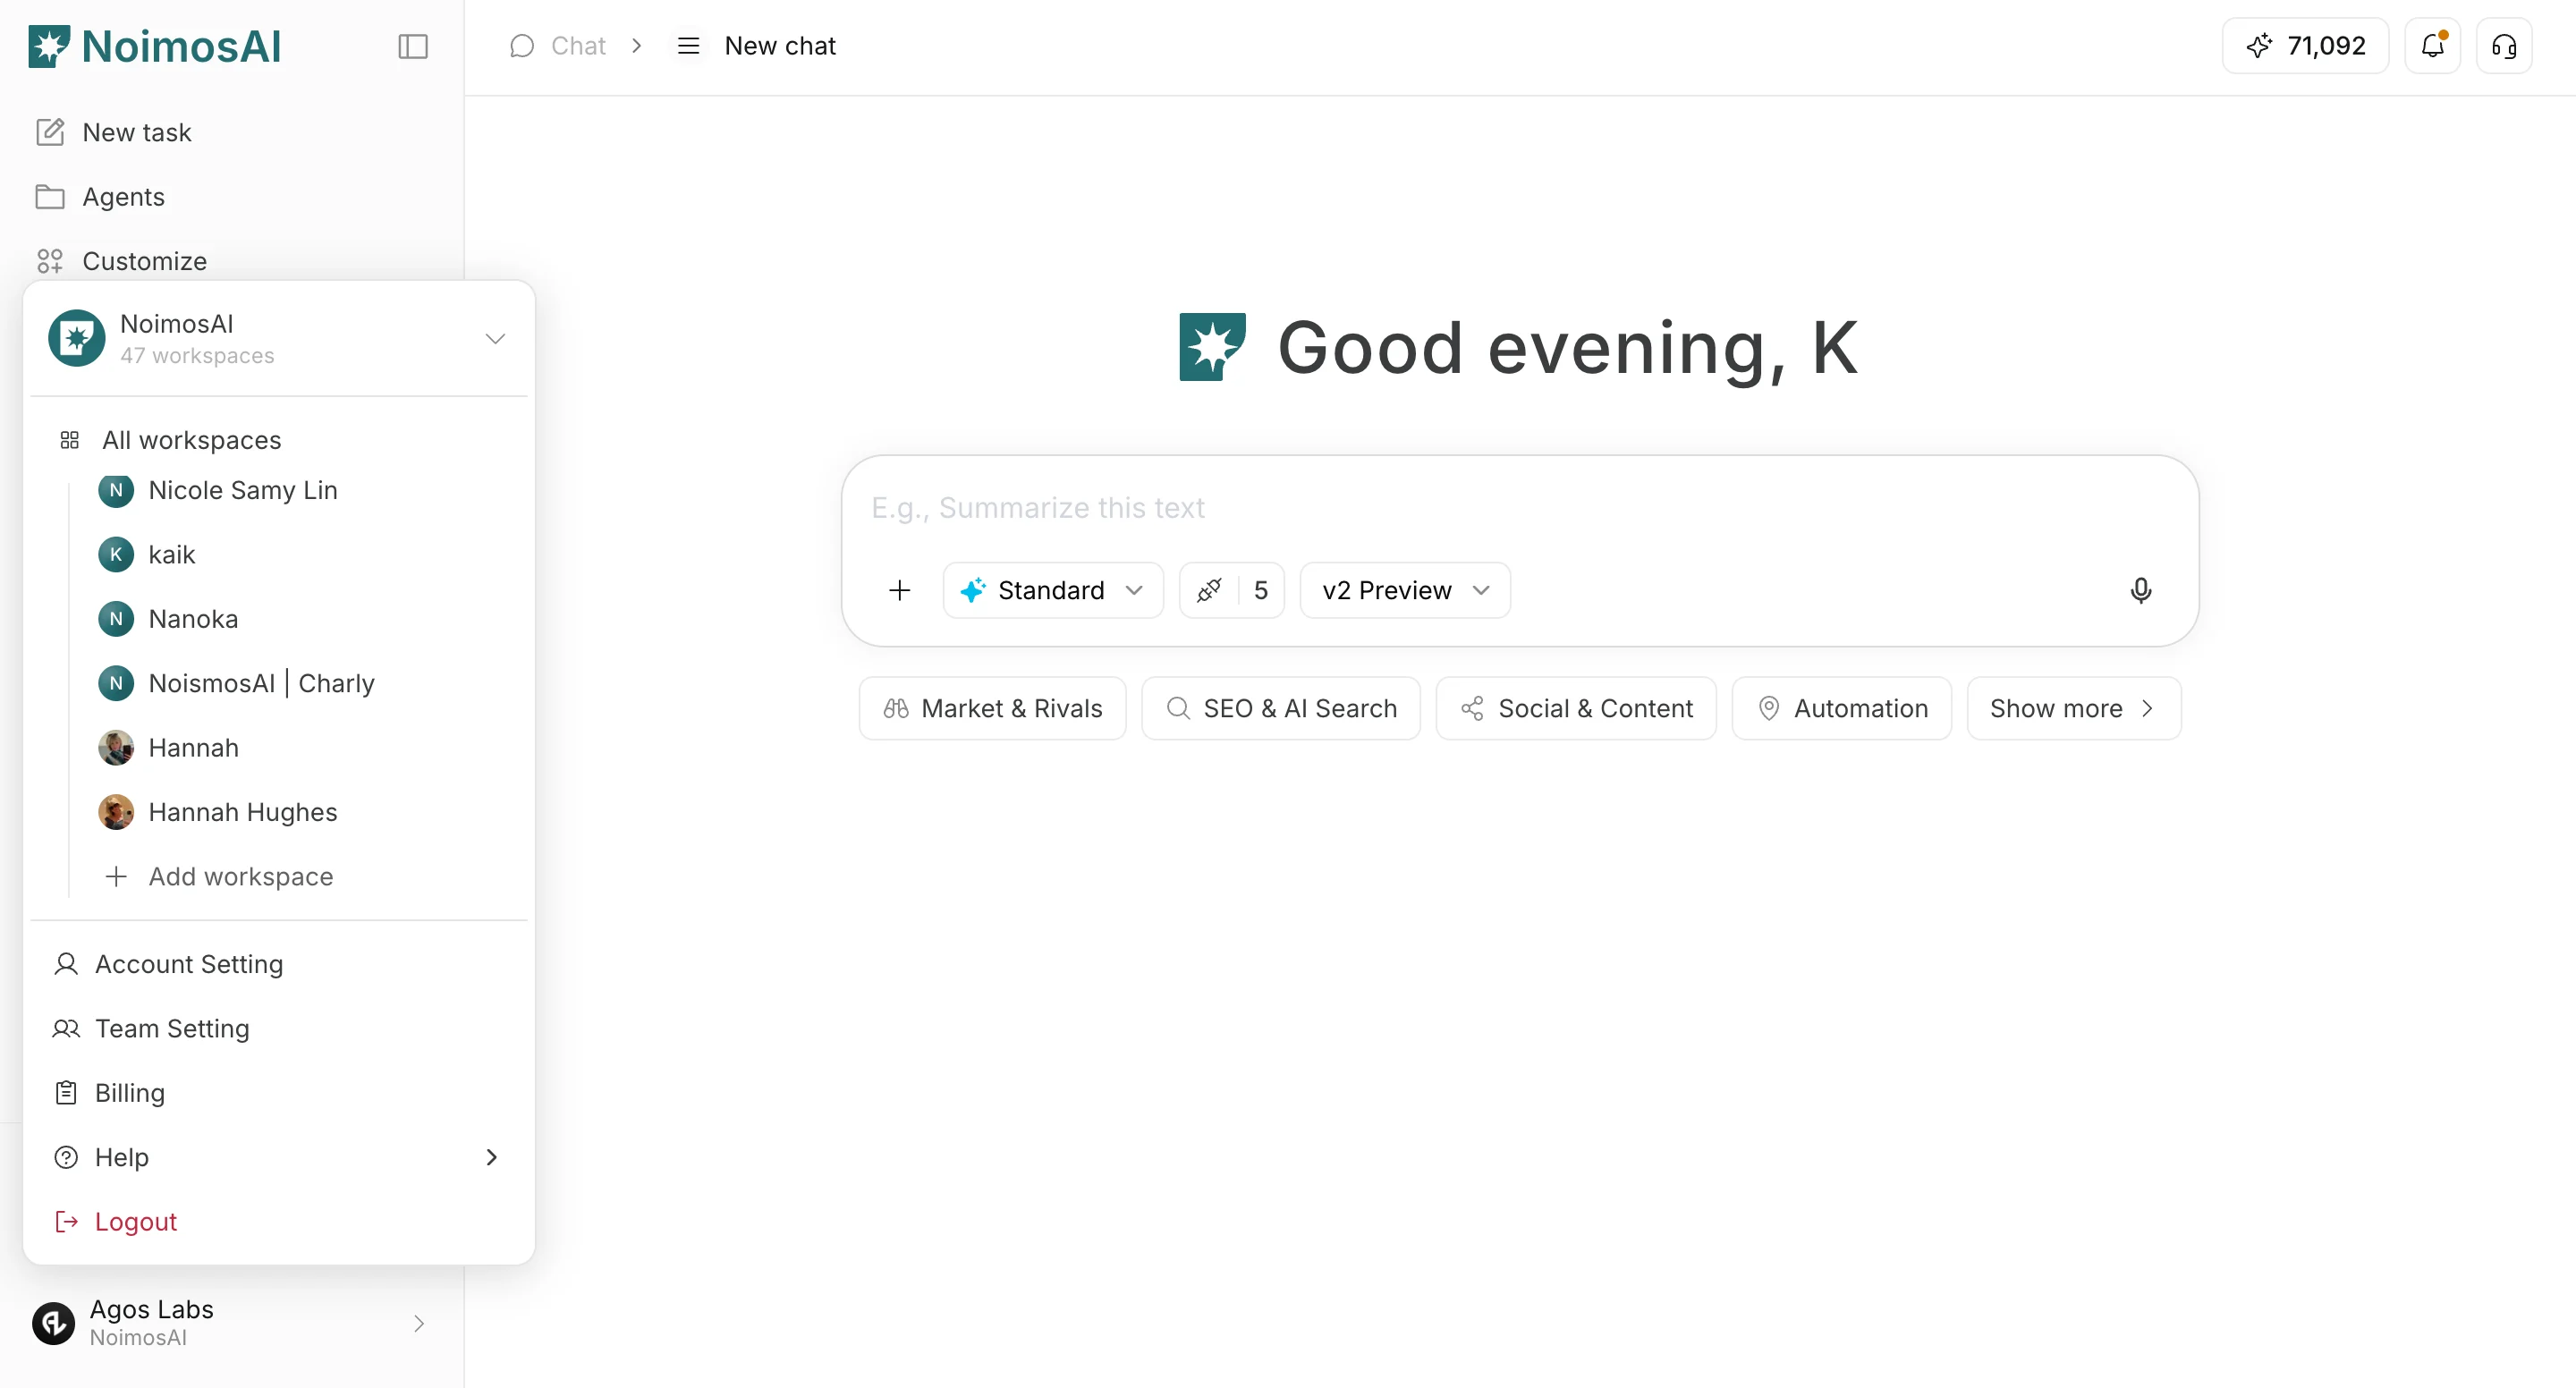This screenshot has width=2576, height=1388.
Task: Click the Hannah Hughes avatar photo
Action: tap(115, 811)
